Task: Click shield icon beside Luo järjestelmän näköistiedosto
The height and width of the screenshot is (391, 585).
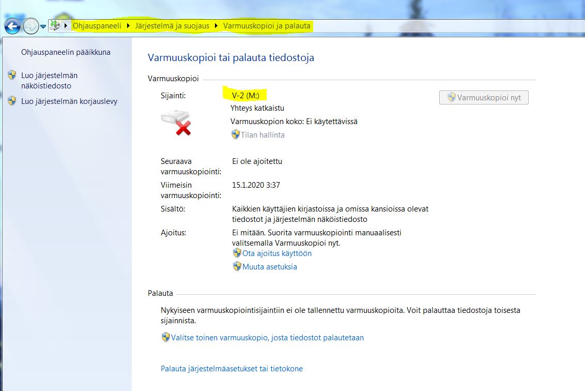Action: click(x=12, y=75)
